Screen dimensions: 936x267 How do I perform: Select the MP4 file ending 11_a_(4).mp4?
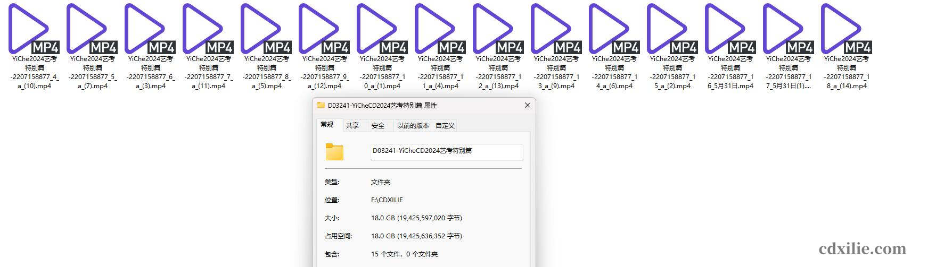point(440,46)
